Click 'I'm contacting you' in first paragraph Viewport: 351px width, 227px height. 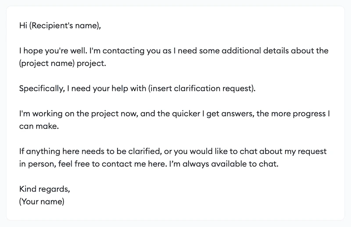coord(125,51)
